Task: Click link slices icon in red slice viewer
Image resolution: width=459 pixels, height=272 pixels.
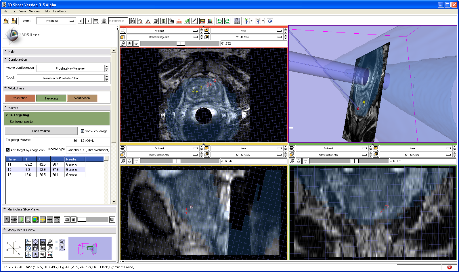Action: coord(123,43)
